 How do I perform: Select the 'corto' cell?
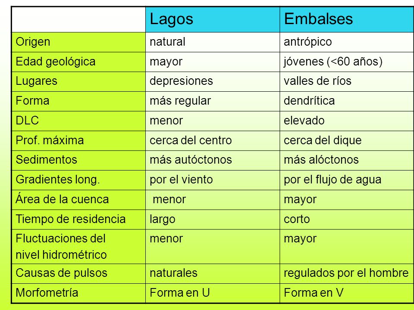click(x=347, y=219)
